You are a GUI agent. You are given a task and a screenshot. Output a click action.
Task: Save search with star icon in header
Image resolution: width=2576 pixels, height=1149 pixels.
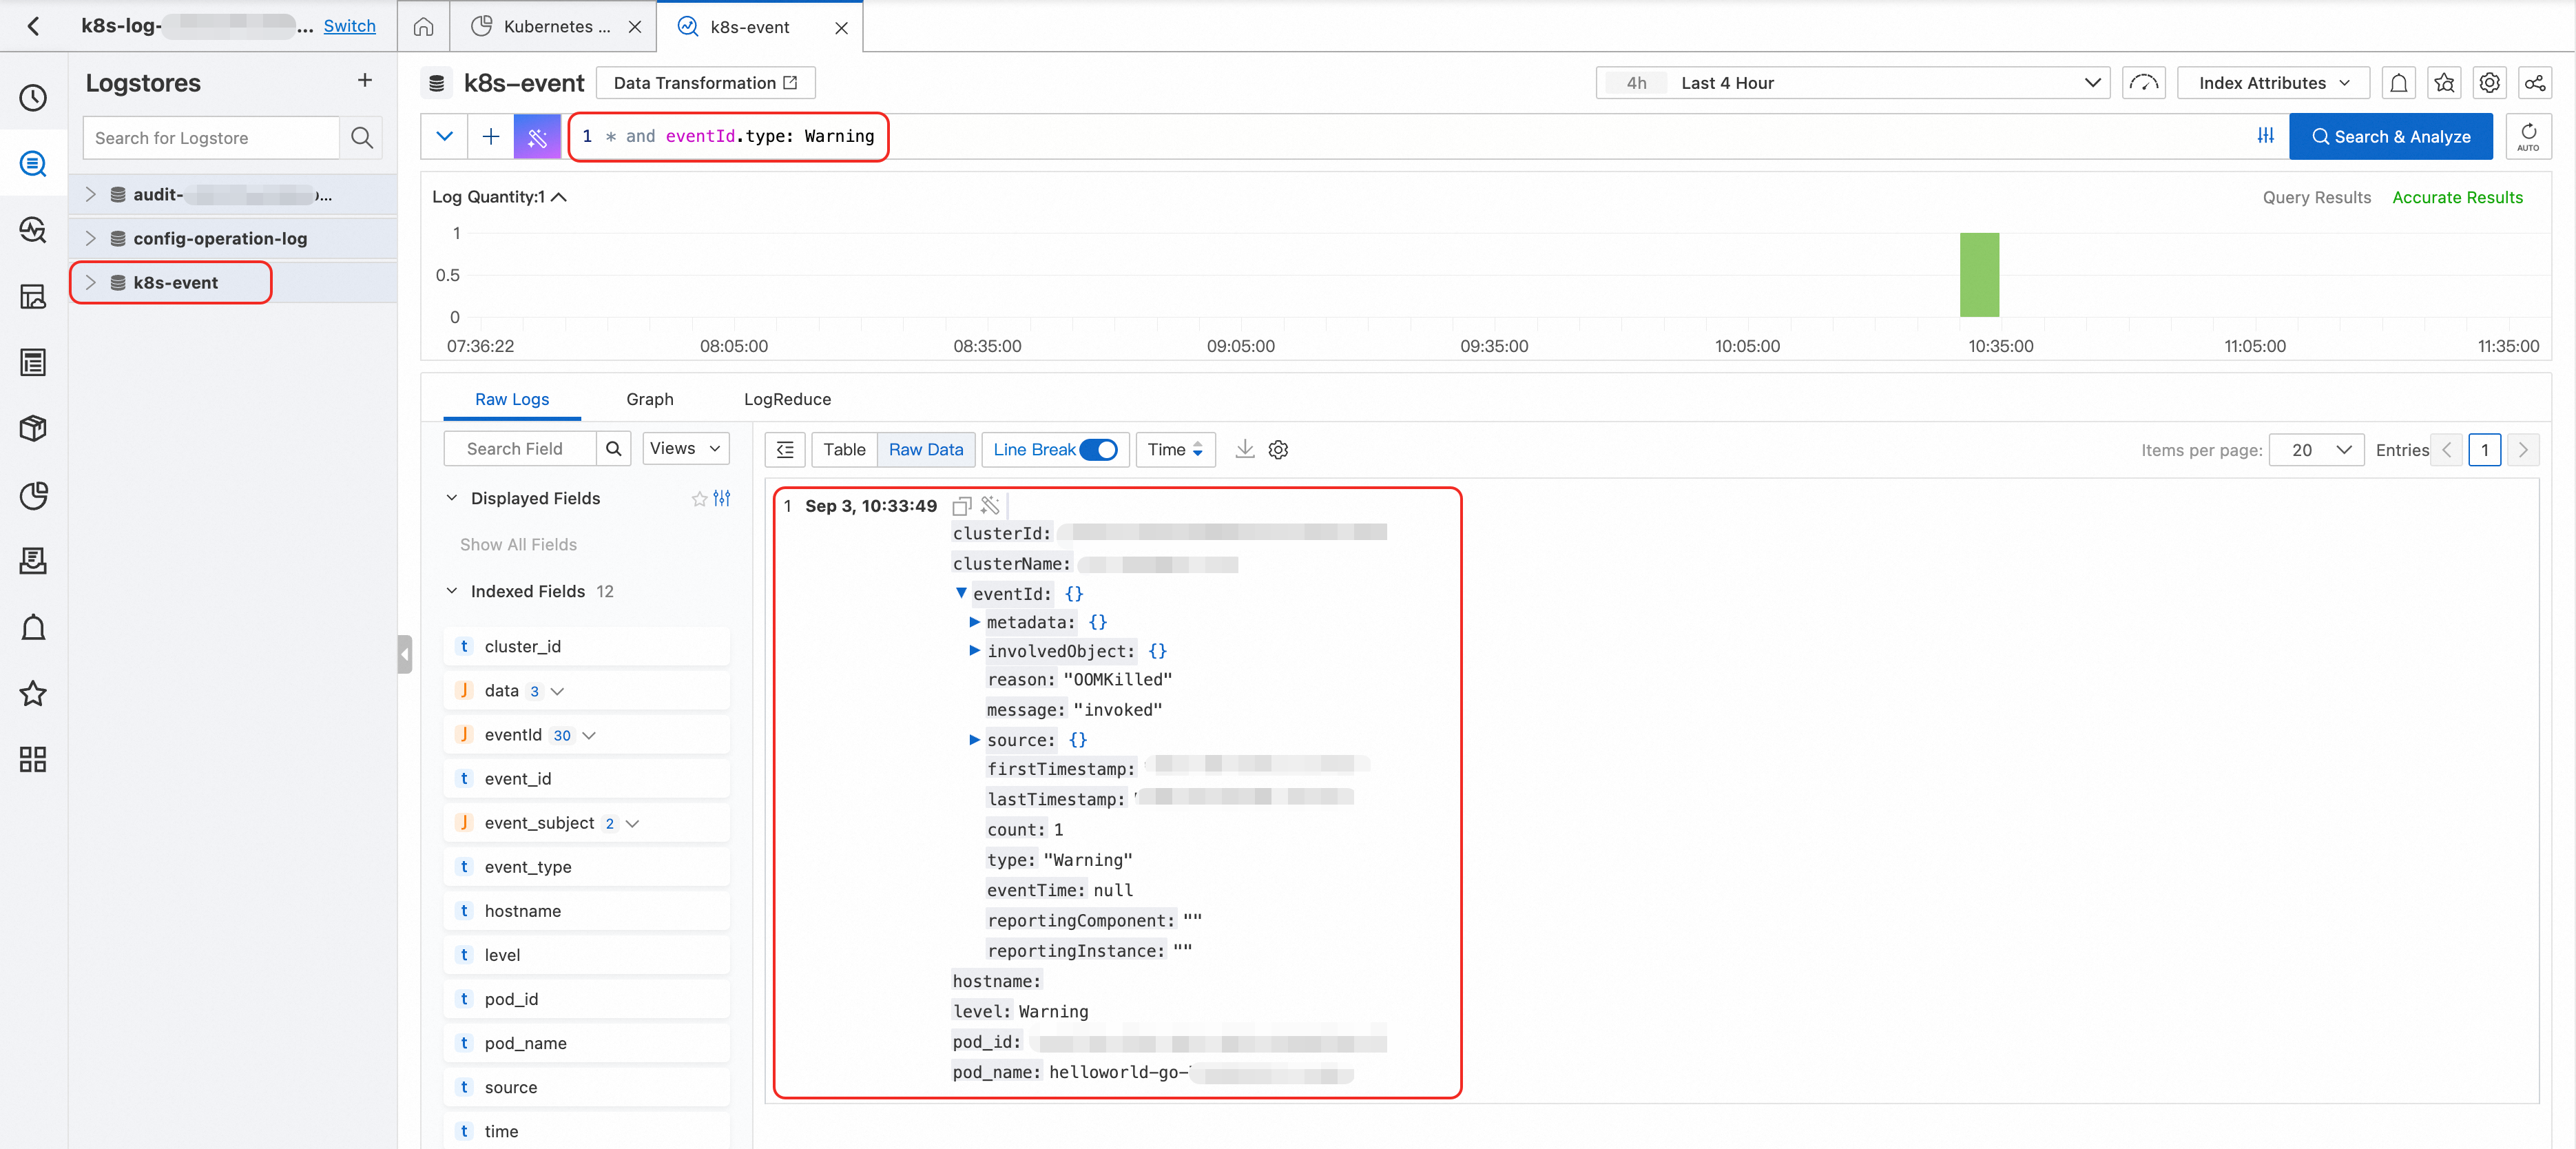[2444, 83]
